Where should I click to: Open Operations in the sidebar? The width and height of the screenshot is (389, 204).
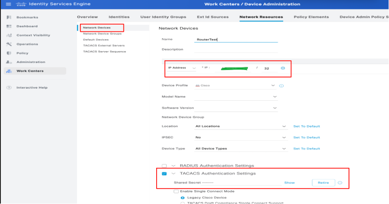click(27, 44)
